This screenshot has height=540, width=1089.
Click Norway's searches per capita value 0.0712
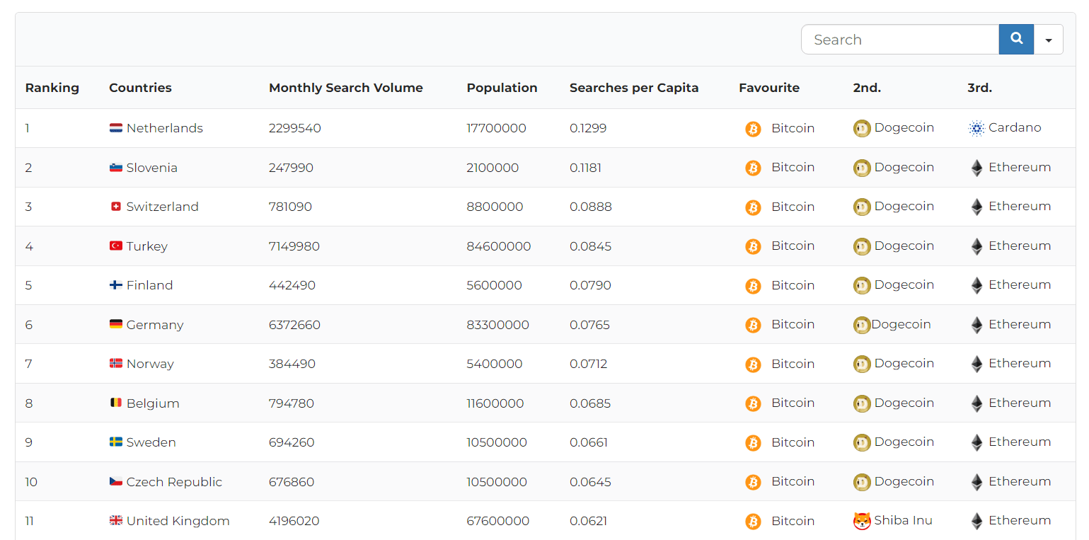(x=588, y=364)
